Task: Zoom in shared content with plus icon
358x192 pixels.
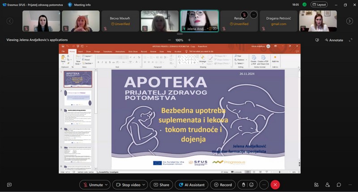Action: click(189, 40)
